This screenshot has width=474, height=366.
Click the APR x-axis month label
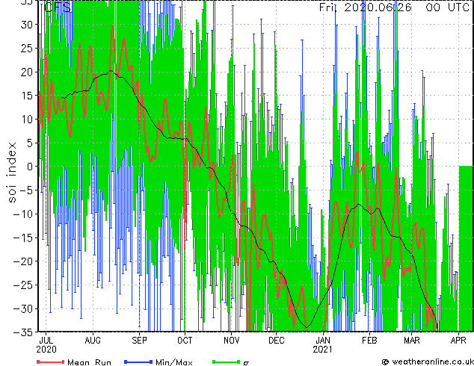point(458,341)
